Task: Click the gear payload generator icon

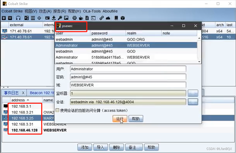Action: click(74, 18)
